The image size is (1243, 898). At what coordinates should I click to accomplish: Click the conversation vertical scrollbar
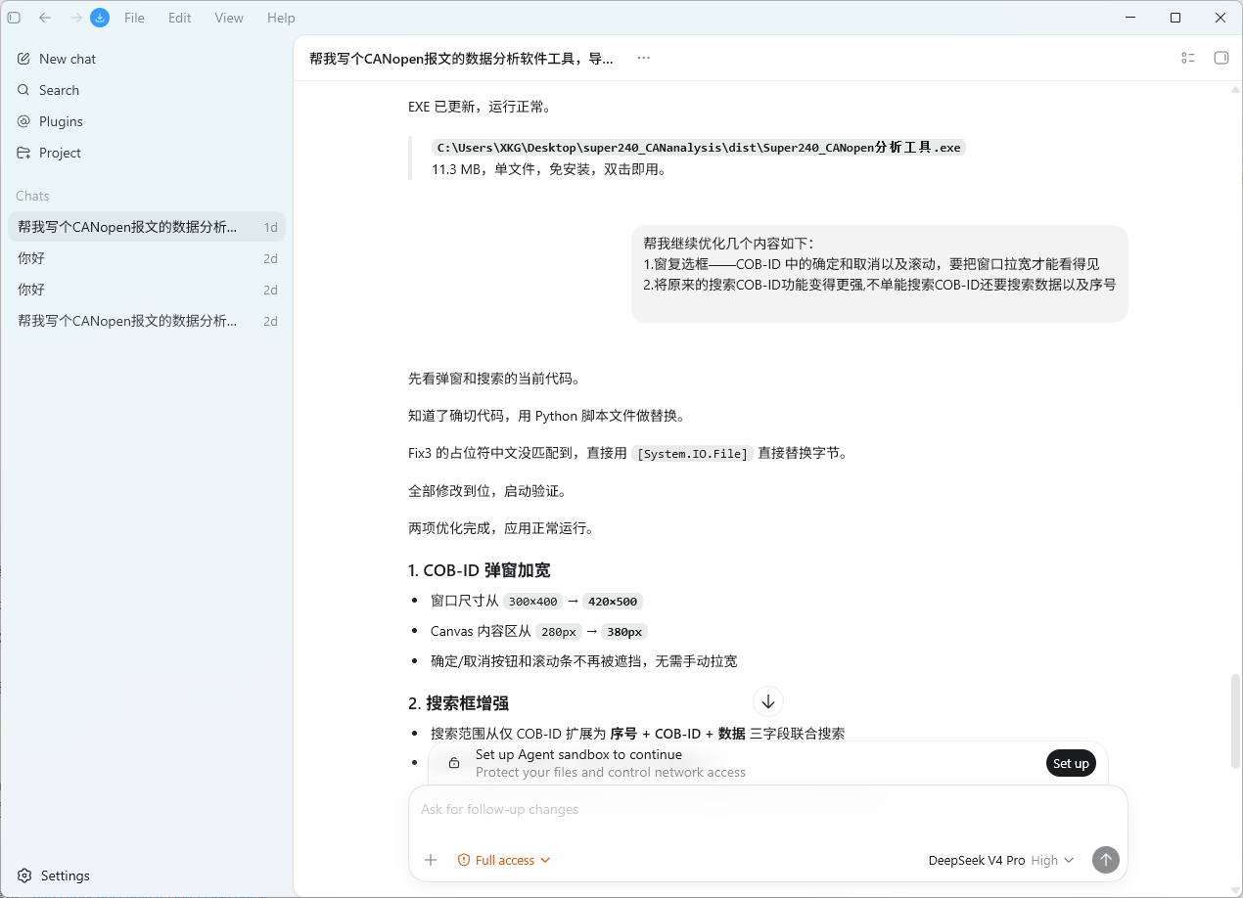click(x=1235, y=720)
